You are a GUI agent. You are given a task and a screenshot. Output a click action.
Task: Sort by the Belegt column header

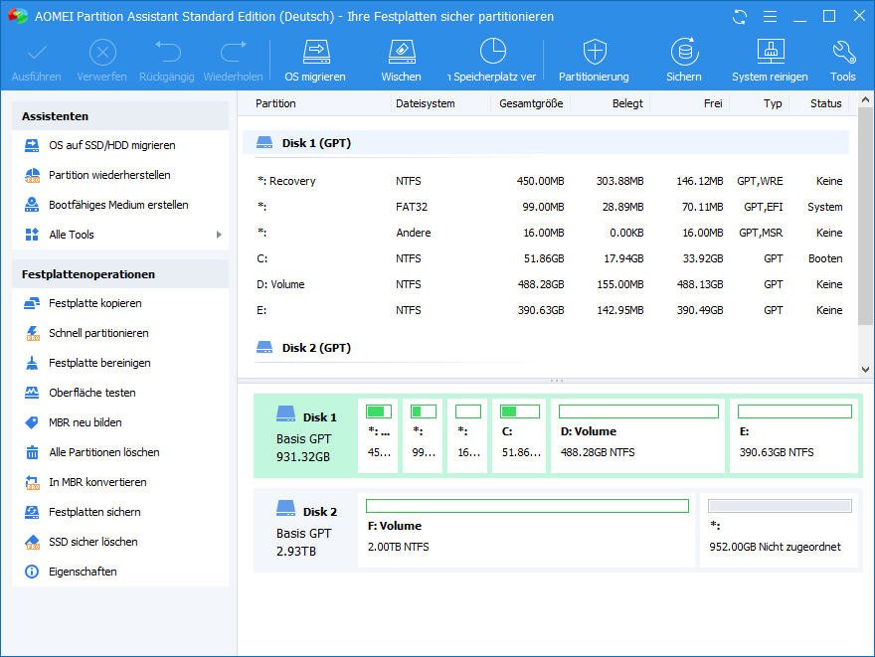(x=627, y=103)
